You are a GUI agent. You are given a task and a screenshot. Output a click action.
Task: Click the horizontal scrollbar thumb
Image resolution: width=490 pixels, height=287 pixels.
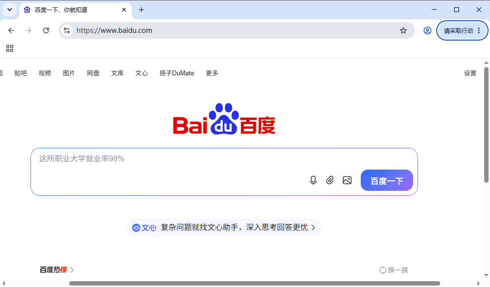255,283
